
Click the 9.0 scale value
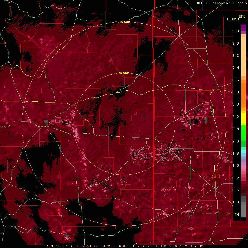pos(236,43)
